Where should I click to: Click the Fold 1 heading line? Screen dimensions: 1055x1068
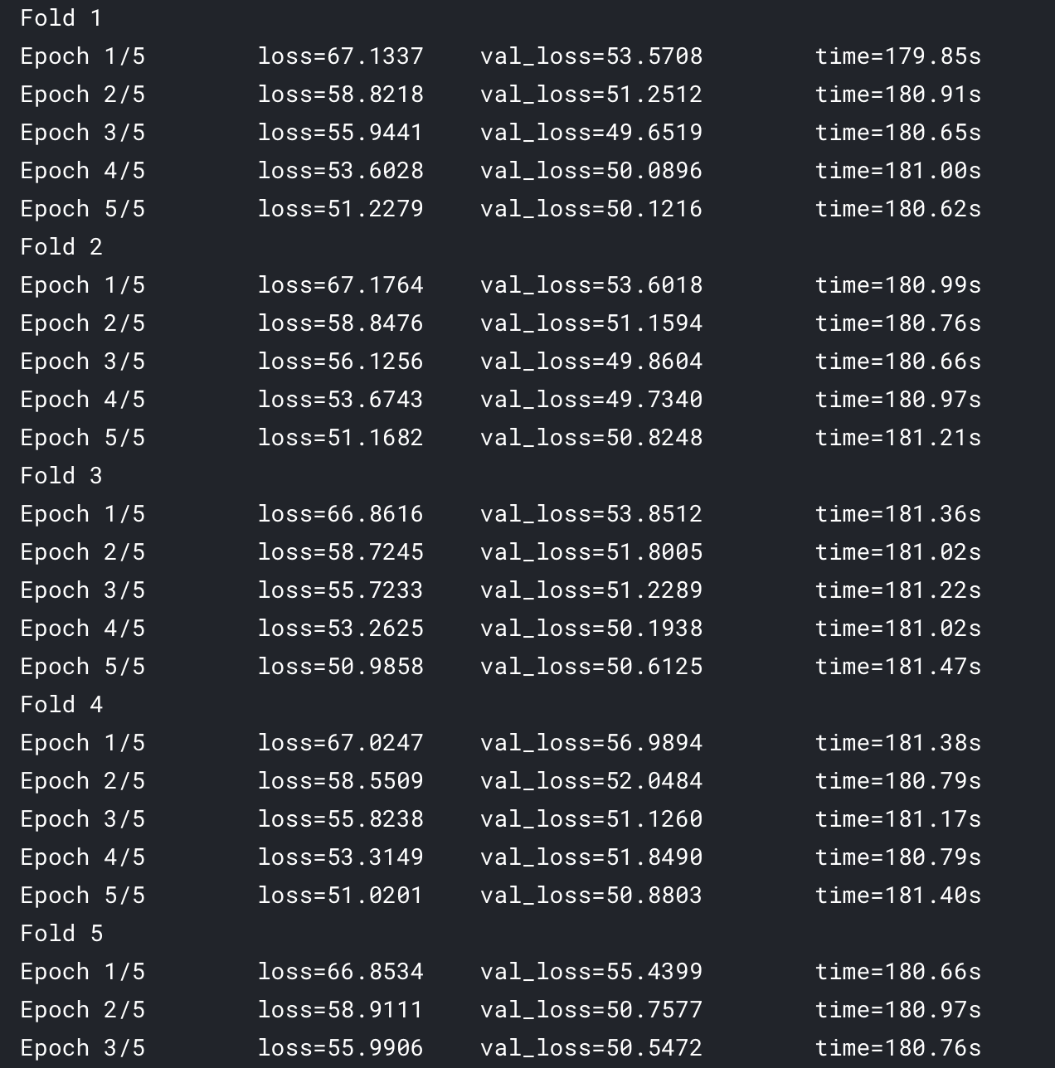pos(61,18)
